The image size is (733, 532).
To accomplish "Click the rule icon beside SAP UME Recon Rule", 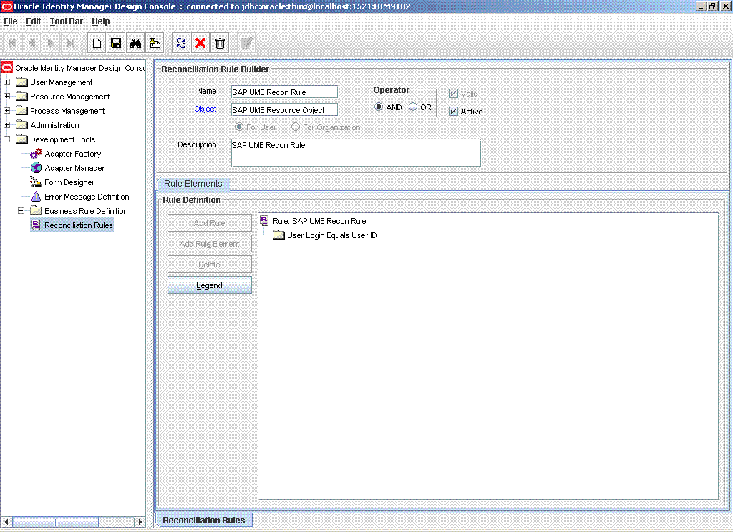I will click(x=265, y=220).
